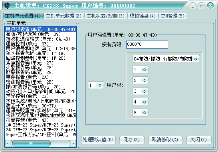
Task: Open the 主机状态/控制 (3) tab
Action: click(105, 16)
